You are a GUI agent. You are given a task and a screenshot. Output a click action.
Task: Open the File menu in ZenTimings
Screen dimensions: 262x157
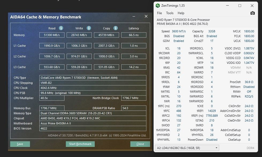click(160, 13)
